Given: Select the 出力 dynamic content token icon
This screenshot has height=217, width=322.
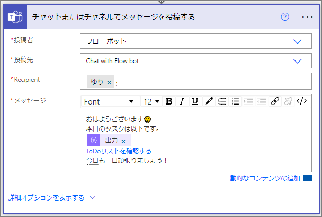Looking at the screenshot, I should 94,140.
